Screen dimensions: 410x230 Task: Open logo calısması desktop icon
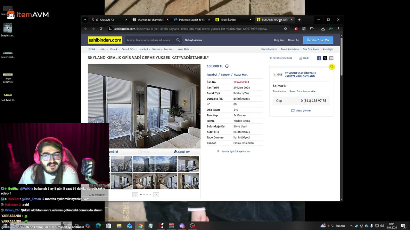pos(8,78)
